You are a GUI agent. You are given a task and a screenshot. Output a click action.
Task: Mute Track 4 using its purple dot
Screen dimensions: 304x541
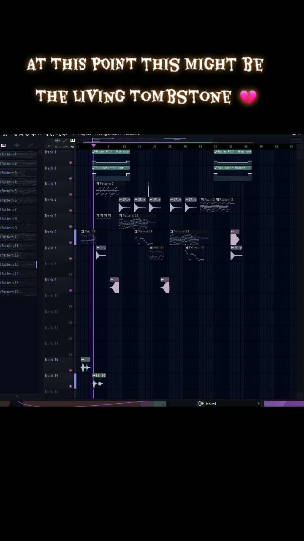(x=71, y=210)
